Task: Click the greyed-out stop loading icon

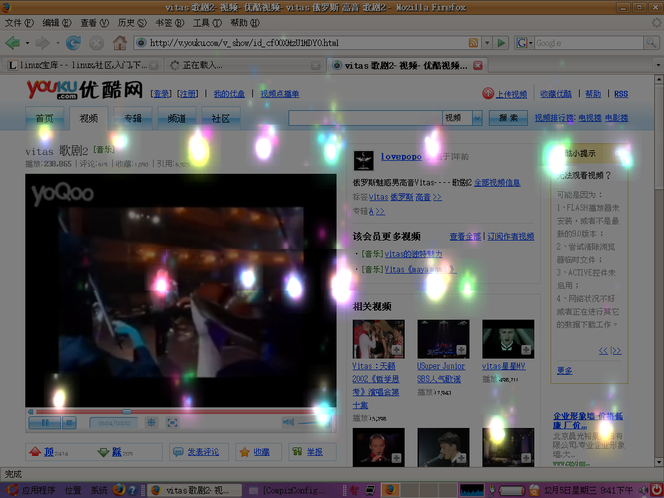Action: pos(97,43)
